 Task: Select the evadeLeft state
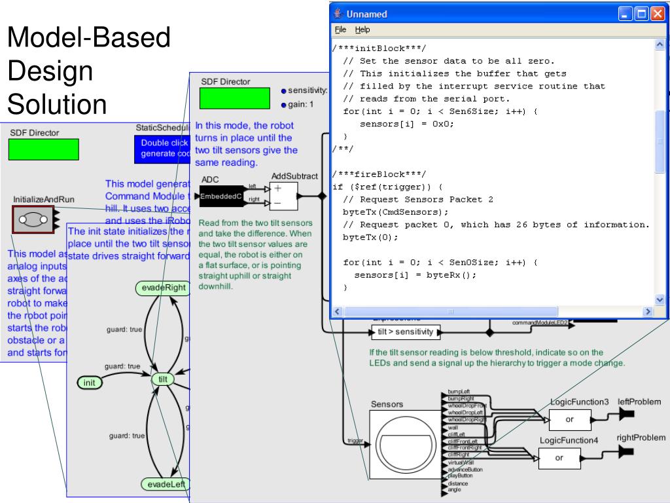[166, 484]
